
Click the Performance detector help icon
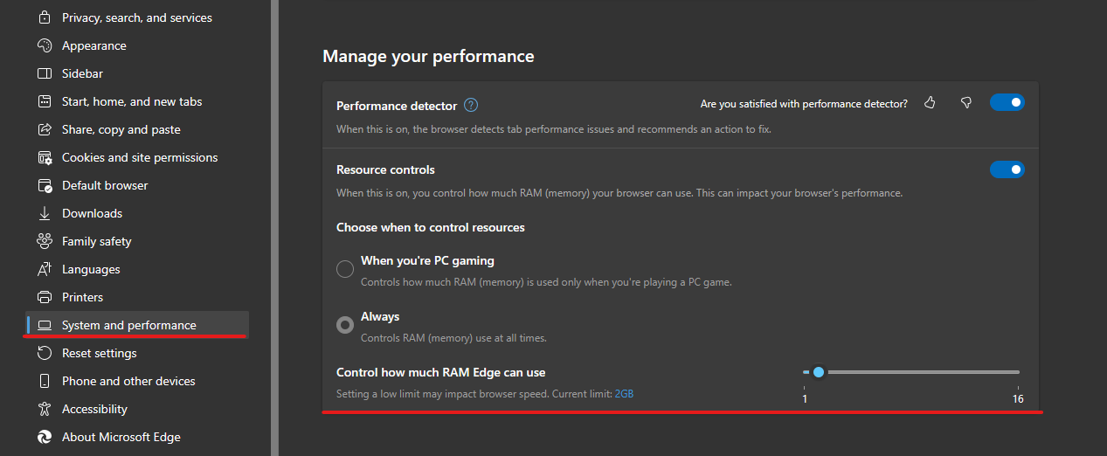(471, 105)
